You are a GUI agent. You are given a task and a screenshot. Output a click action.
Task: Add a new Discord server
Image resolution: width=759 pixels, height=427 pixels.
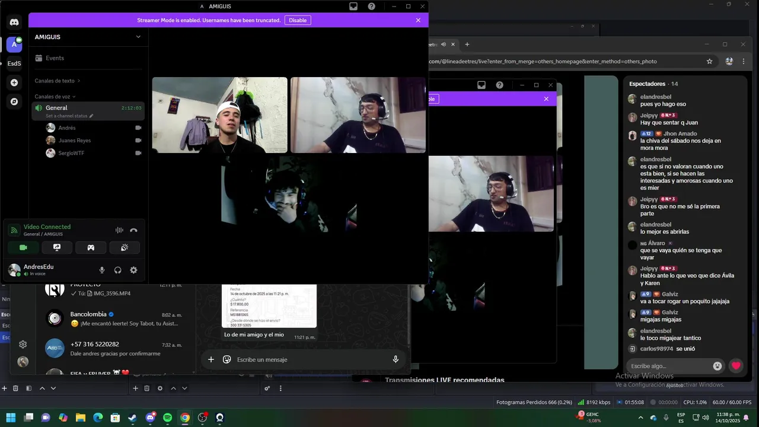point(14,82)
